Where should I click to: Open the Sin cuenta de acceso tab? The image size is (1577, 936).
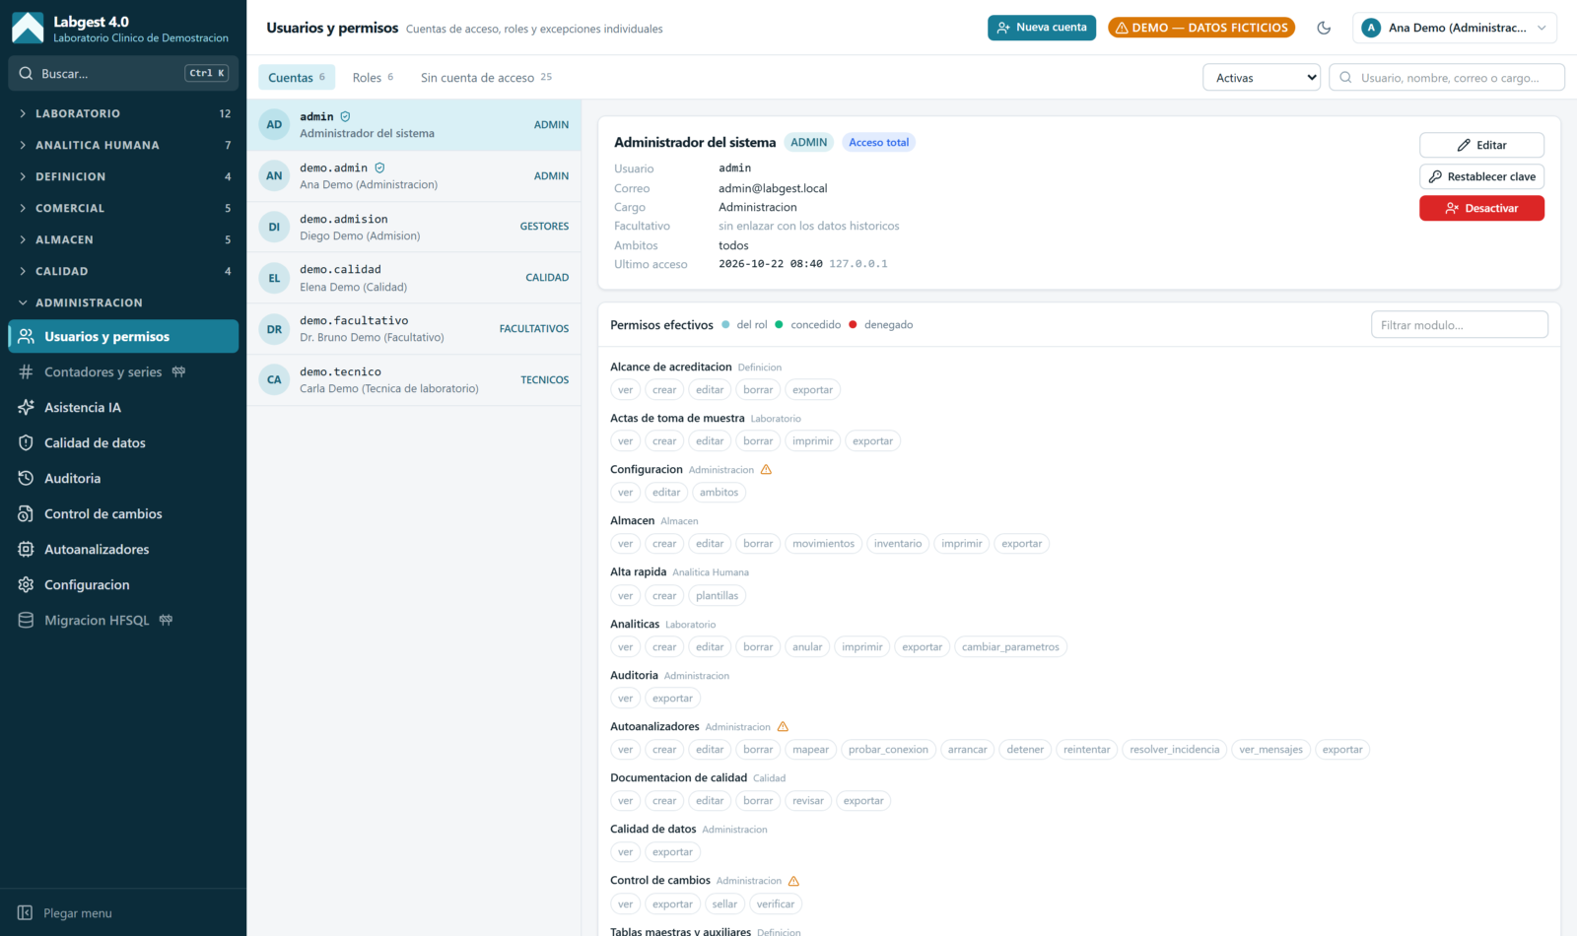click(x=486, y=77)
